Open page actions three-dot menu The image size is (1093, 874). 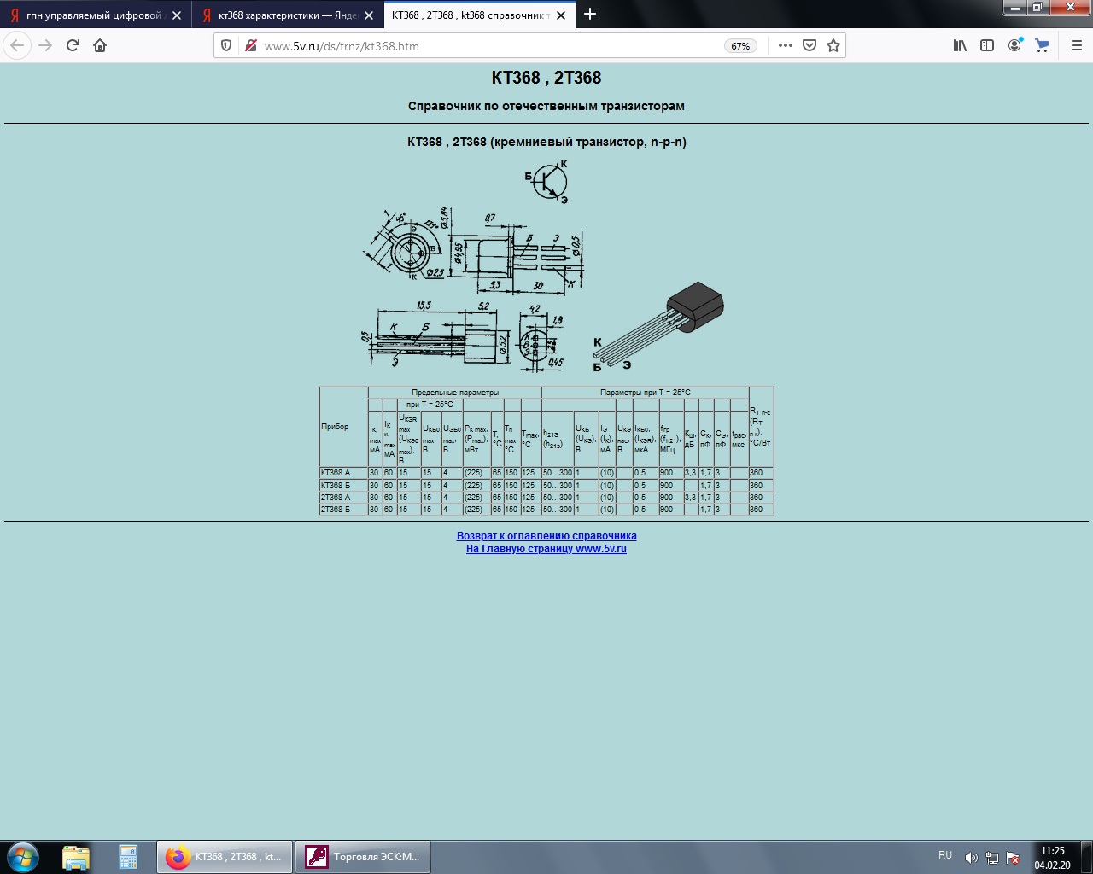click(786, 46)
